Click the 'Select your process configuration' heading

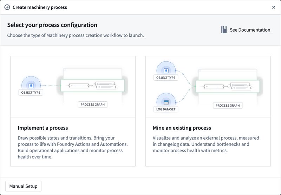coord(52,25)
